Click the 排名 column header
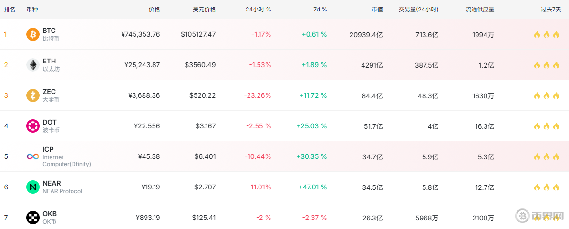The image size is (569, 229). [x=10, y=10]
